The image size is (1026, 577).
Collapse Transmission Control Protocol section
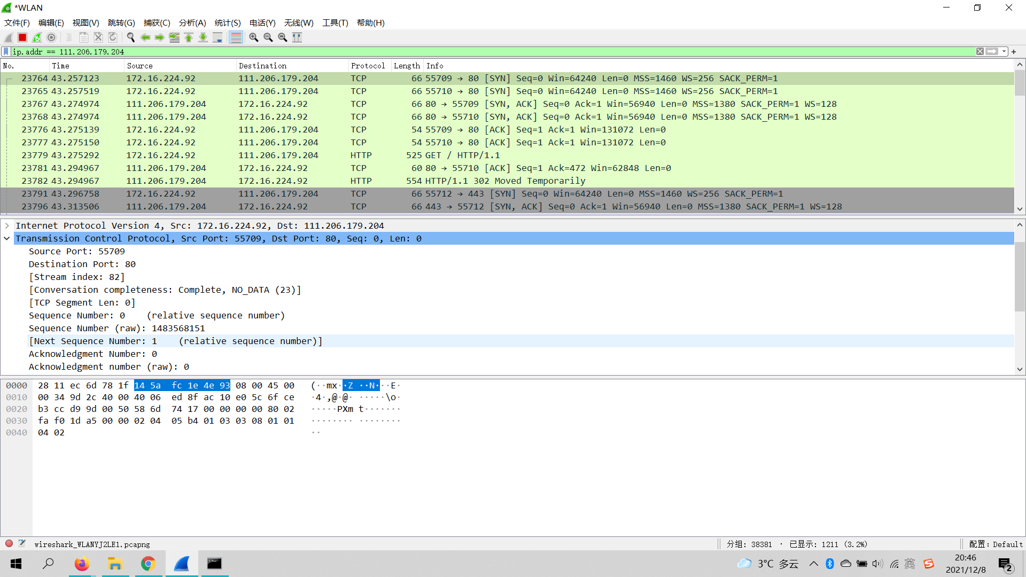pyautogui.click(x=7, y=239)
